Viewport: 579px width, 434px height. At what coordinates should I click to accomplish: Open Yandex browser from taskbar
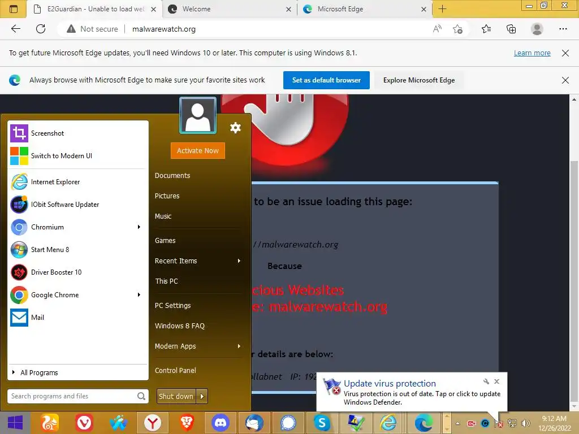(152, 423)
